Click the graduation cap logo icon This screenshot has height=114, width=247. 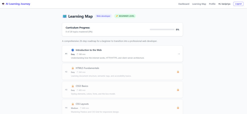3,4
